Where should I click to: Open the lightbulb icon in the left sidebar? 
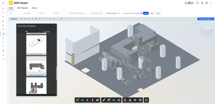(3, 55)
